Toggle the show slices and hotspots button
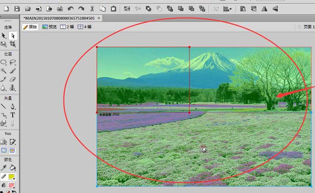This screenshot has height=193, width=315. [12, 150]
